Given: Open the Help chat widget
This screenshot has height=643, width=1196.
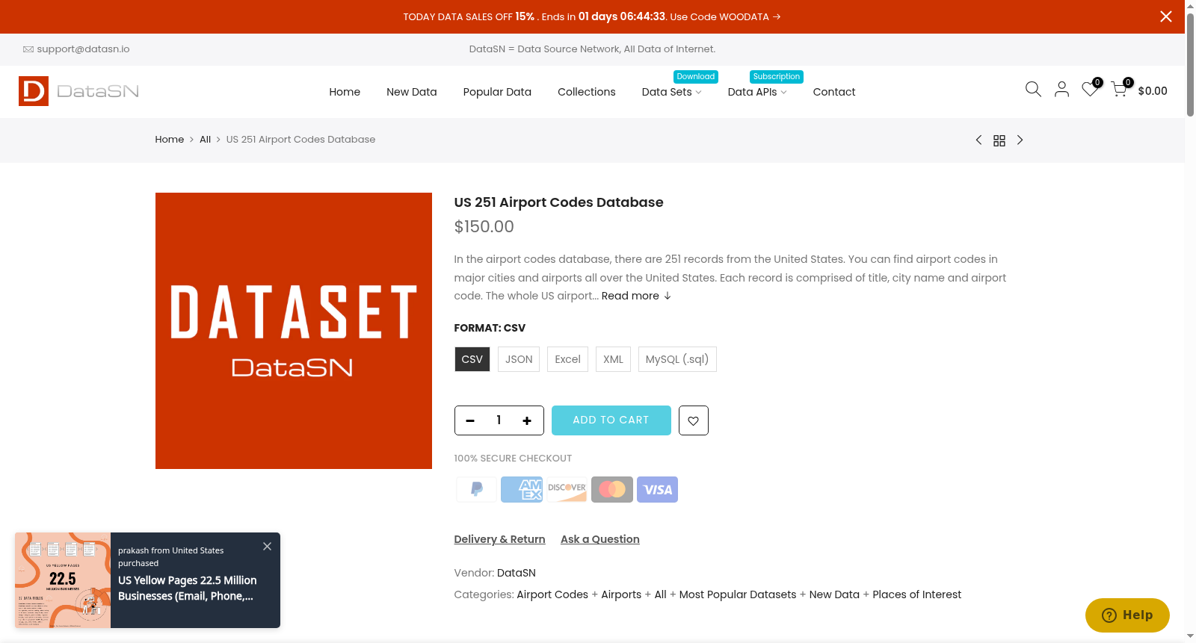Looking at the screenshot, I should [1127, 615].
